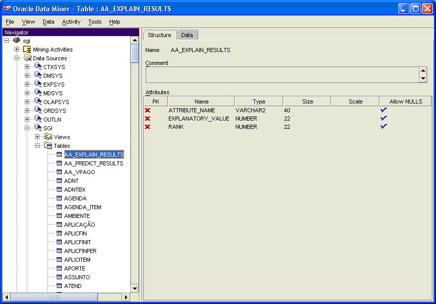Click inside the Comment text field

point(281,75)
